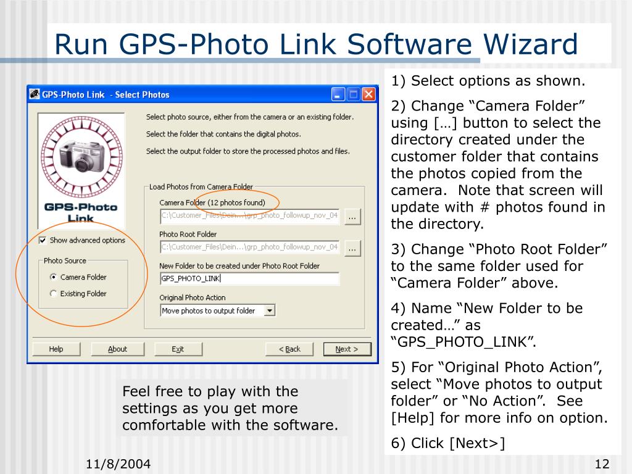This screenshot has height=474, width=632.
Task: Click the "Load Photos from Camera Folder" group label
Action: [x=201, y=186]
